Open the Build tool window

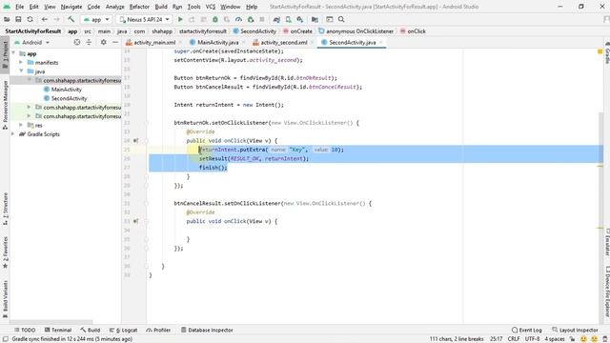pyautogui.click(x=91, y=330)
